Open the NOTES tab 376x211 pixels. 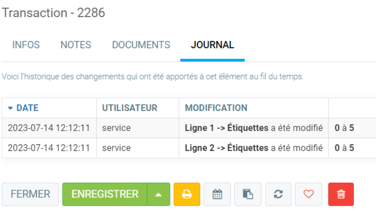tap(76, 45)
